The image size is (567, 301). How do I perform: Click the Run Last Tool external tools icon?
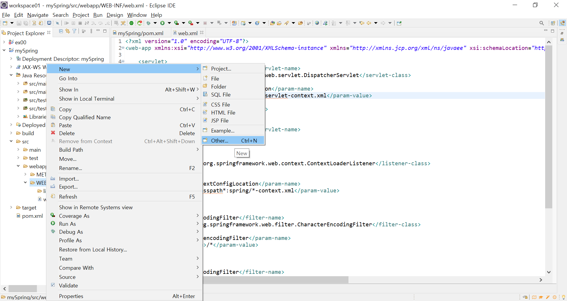pyautogui.click(x=191, y=23)
